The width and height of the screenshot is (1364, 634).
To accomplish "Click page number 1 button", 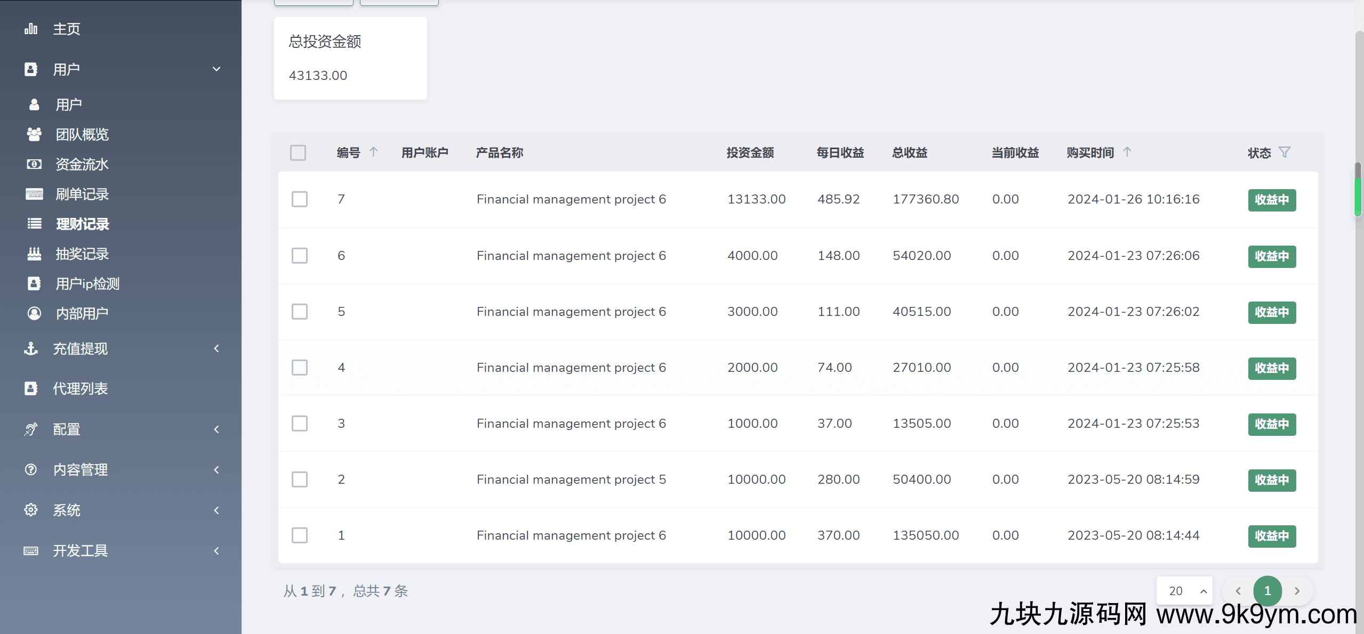I will (1267, 591).
